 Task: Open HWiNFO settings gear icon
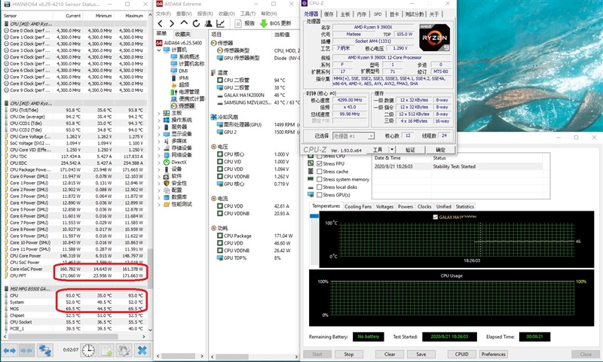[x=124, y=350]
